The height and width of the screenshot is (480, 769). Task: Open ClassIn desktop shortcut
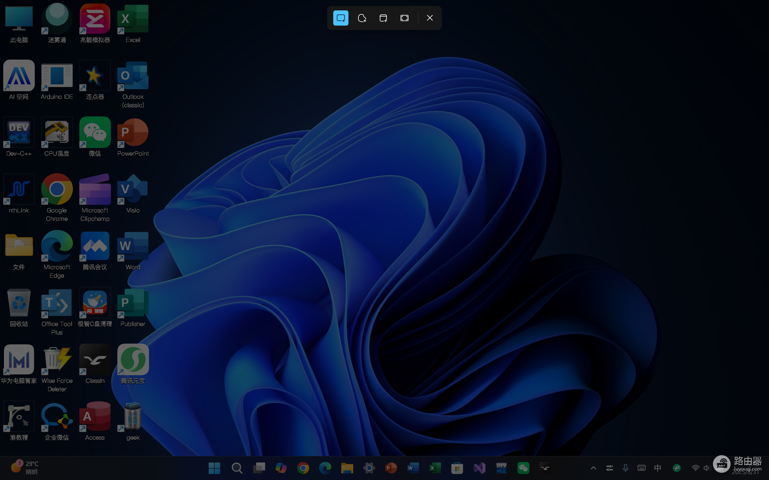click(x=95, y=364)
